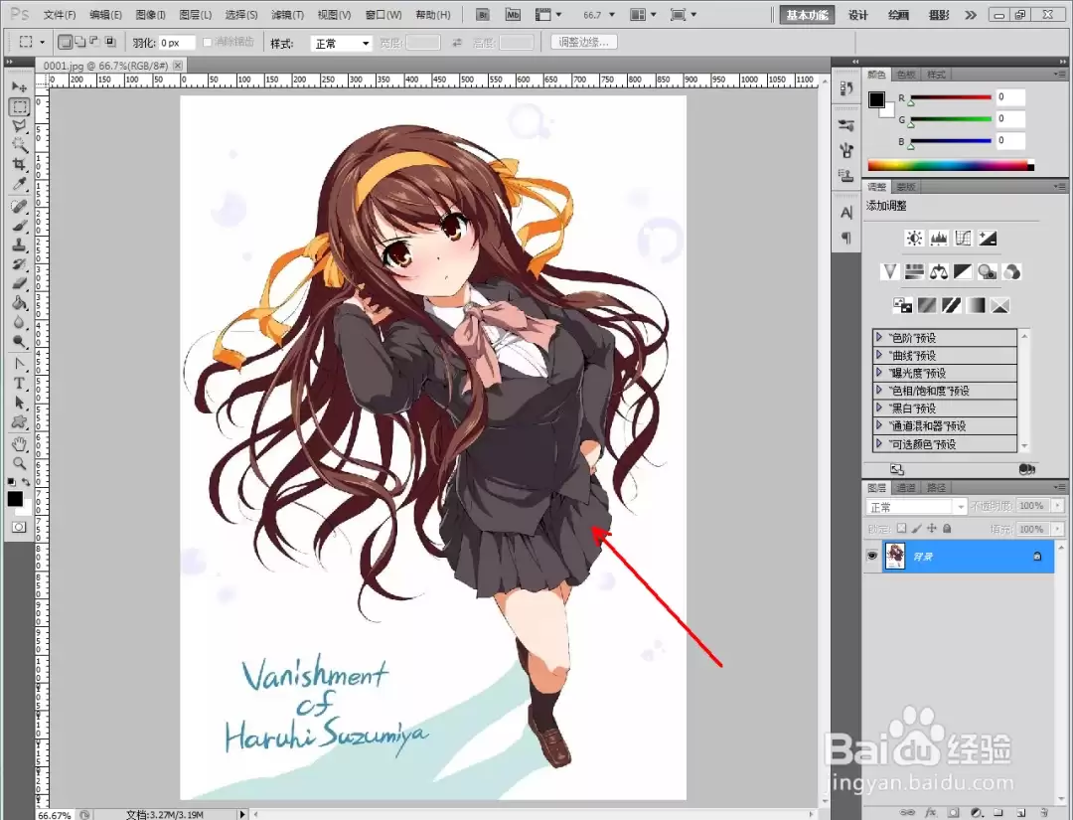Add an Exposure adjustment
Viewport: 1073px width, 820px height.
click(988, 238)
